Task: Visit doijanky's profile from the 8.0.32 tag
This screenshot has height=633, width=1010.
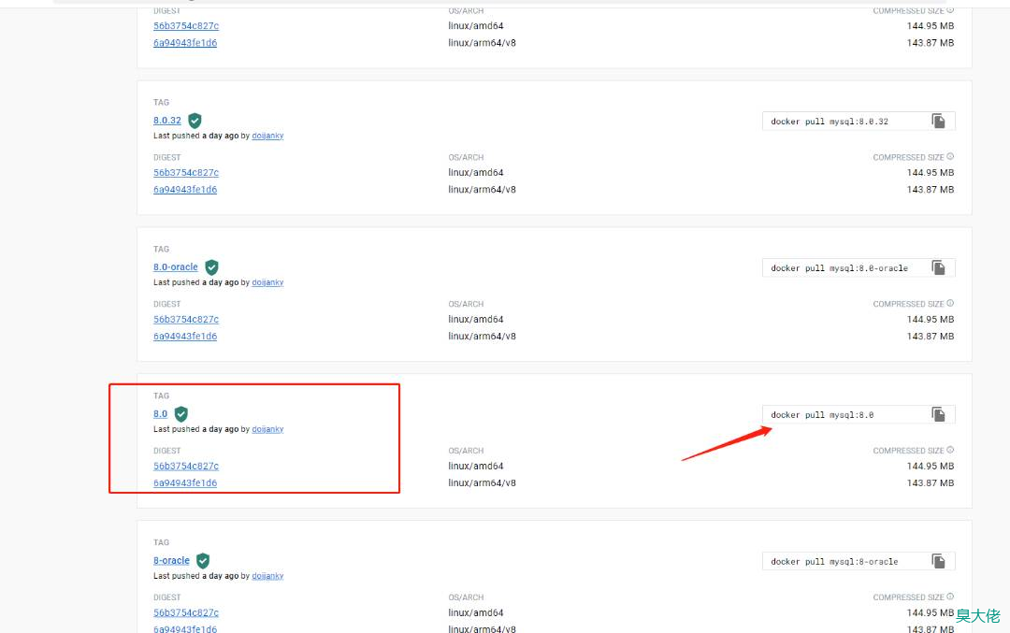Action: coord(268,136)
